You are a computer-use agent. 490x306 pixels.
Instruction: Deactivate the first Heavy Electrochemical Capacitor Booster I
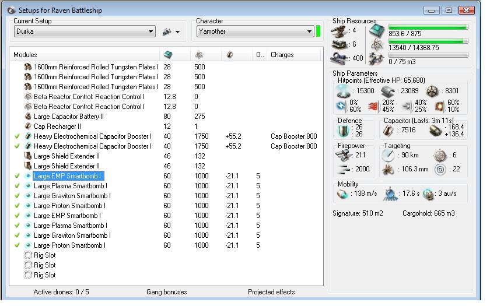point(17,136)
